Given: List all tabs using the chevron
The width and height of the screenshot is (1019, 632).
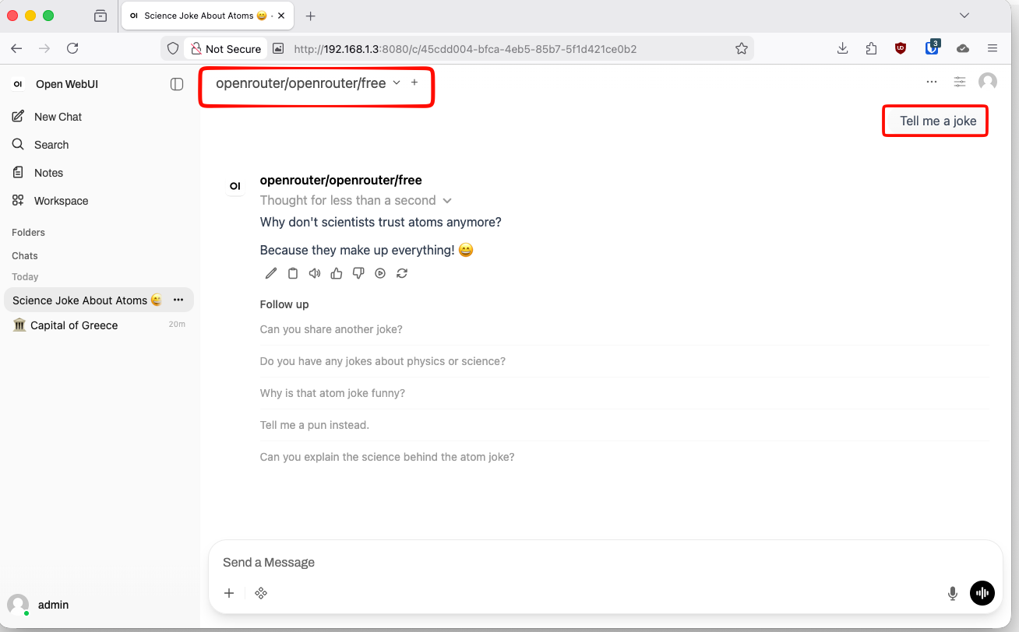Looking at the screenshot, I should point(964,16).
